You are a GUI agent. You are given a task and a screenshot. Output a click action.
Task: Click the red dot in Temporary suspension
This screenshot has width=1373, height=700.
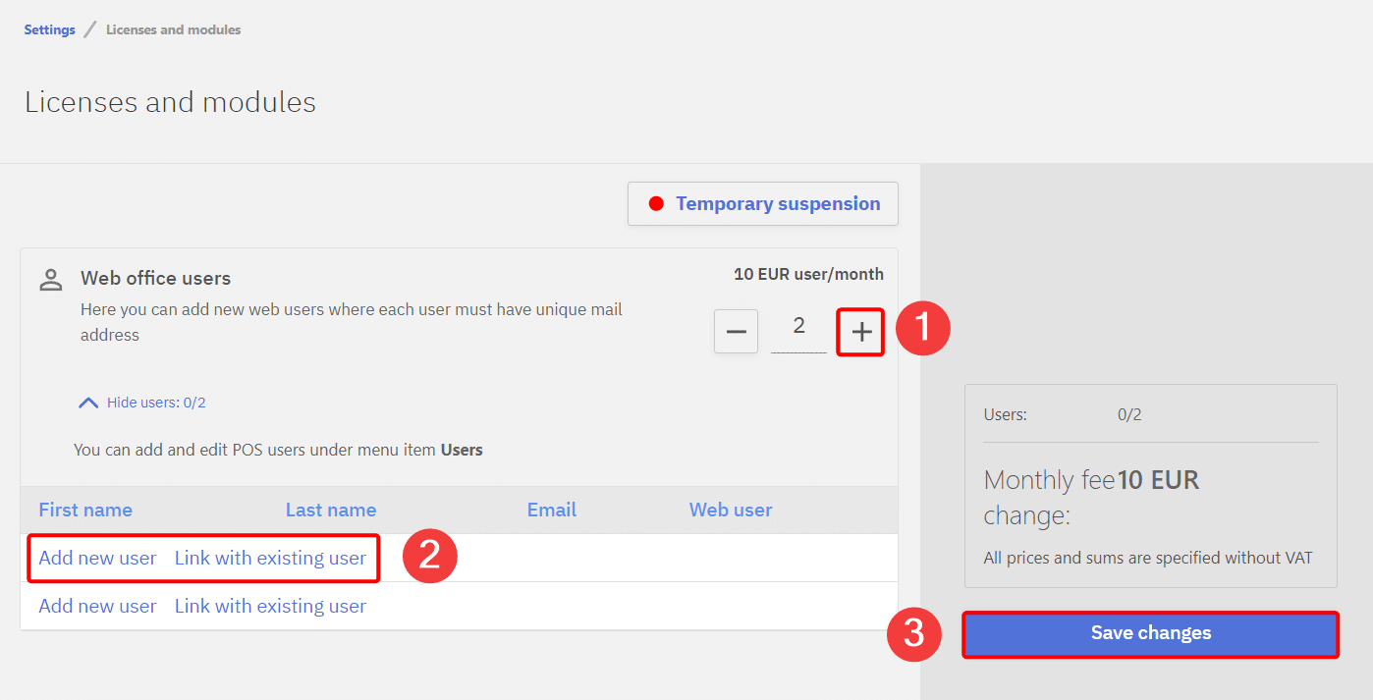coord(656,204)
